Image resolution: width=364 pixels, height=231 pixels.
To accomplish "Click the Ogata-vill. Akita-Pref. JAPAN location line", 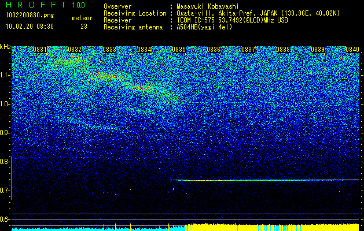I will coord(258,14).
